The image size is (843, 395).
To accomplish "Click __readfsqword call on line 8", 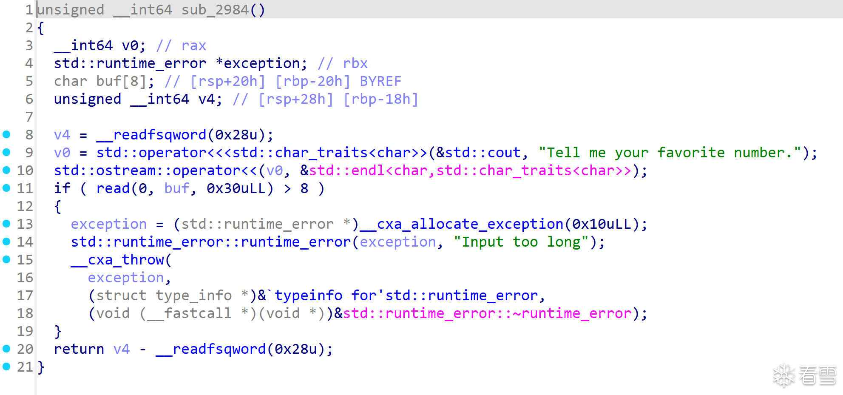I will (151, 135).
